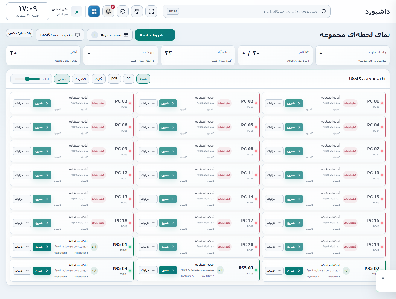Adjust the اندازه size slider
Image resolution: width=396 pixels, height=299 pixels.
pos(27,79)
